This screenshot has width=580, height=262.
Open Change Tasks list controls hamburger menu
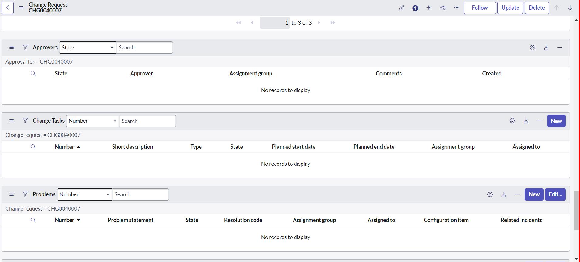12,121
